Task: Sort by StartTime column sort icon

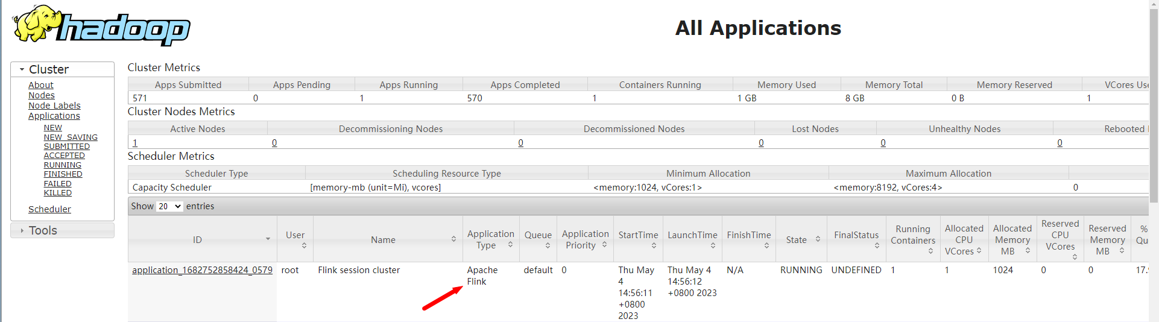Action: 654,245
